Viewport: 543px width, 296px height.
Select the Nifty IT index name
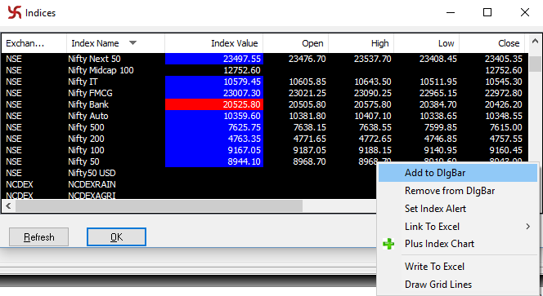[83, 82]
